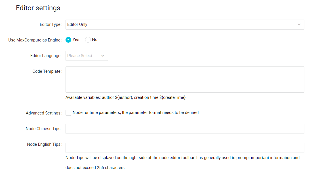Open the Editor Type dropdown

pos(184,24)
